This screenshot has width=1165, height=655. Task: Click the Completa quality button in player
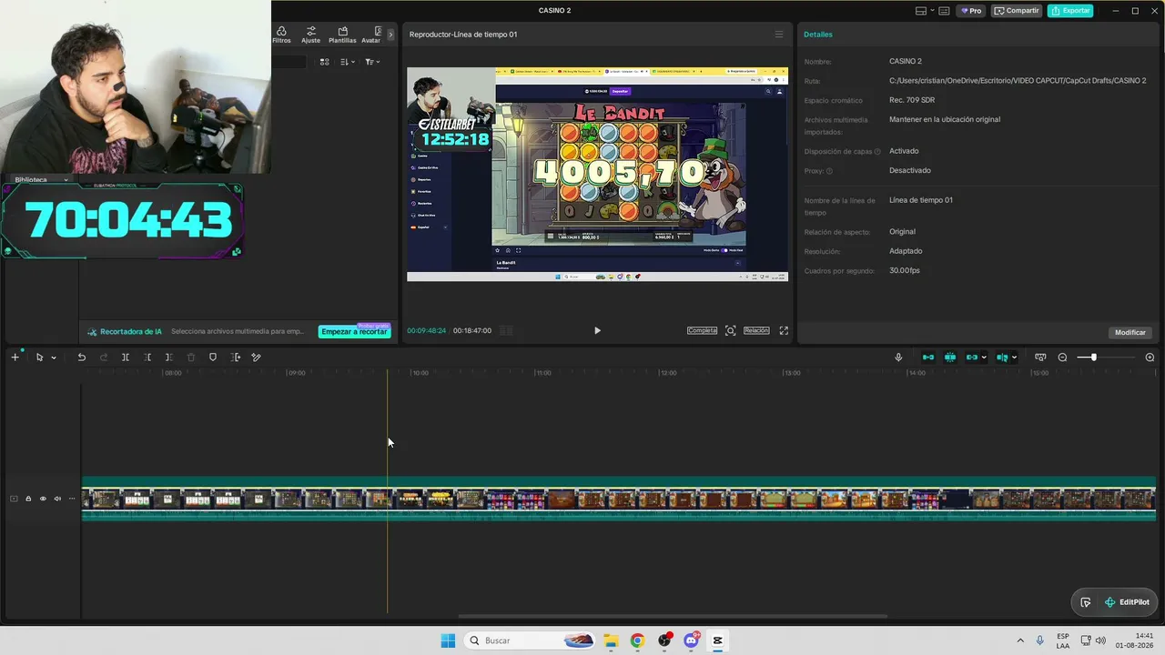click(702, 330)
